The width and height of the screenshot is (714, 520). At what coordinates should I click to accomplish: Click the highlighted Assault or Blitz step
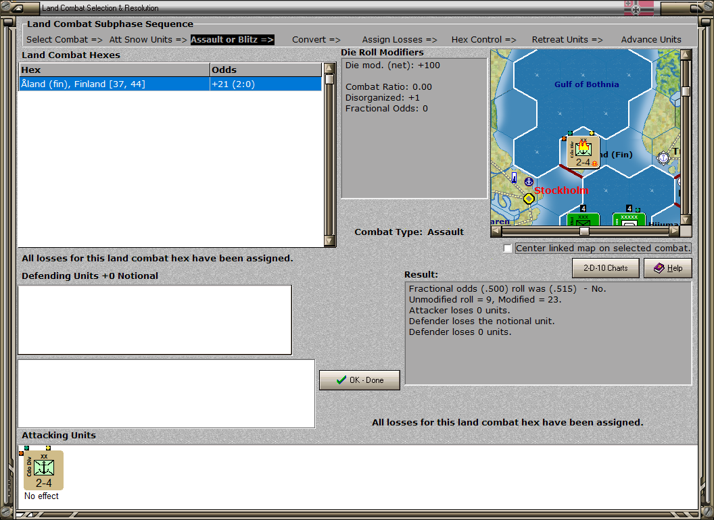[232, 40]
